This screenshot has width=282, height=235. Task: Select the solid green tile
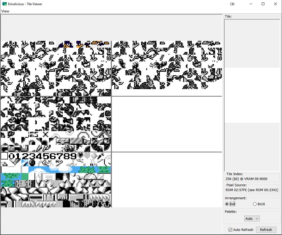pos(25,177)
